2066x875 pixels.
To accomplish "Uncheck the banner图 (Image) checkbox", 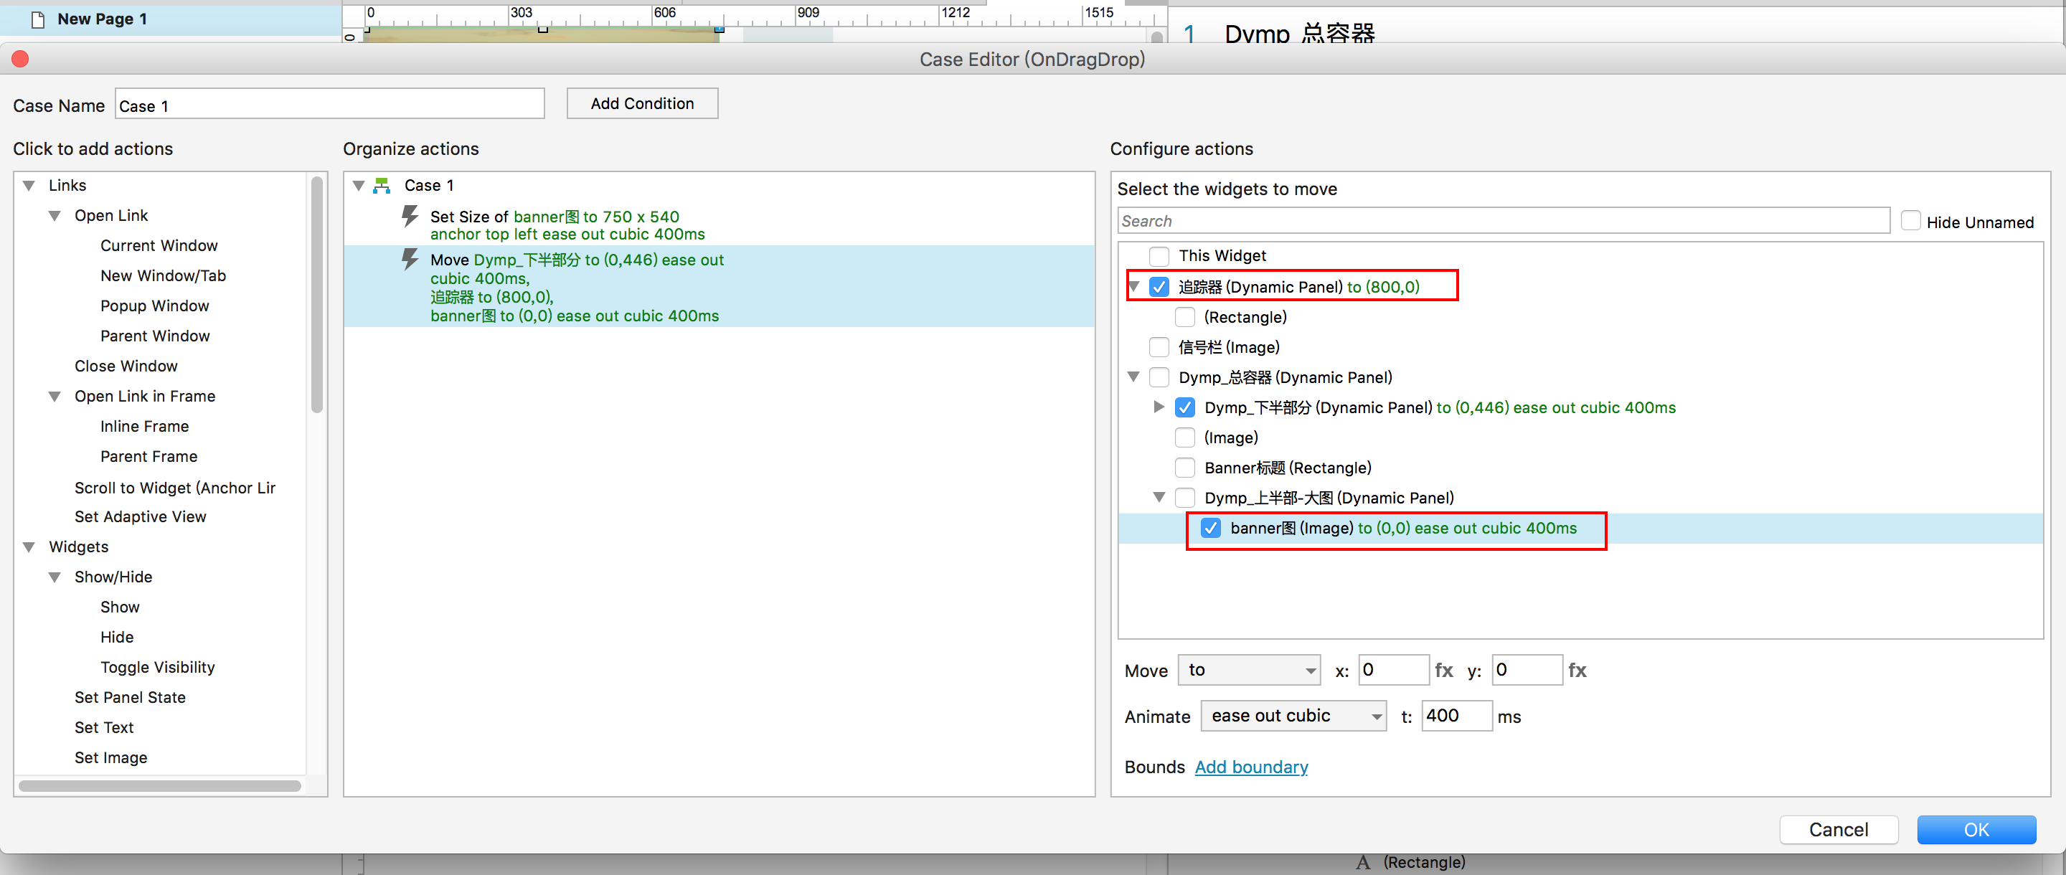I will coord(1210,528).
